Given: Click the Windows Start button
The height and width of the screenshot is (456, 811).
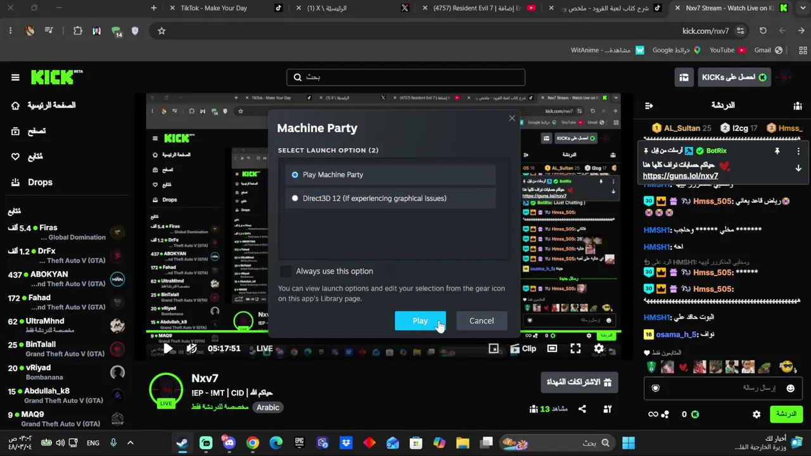Looking at the screenshot, I should coord(628,443).
